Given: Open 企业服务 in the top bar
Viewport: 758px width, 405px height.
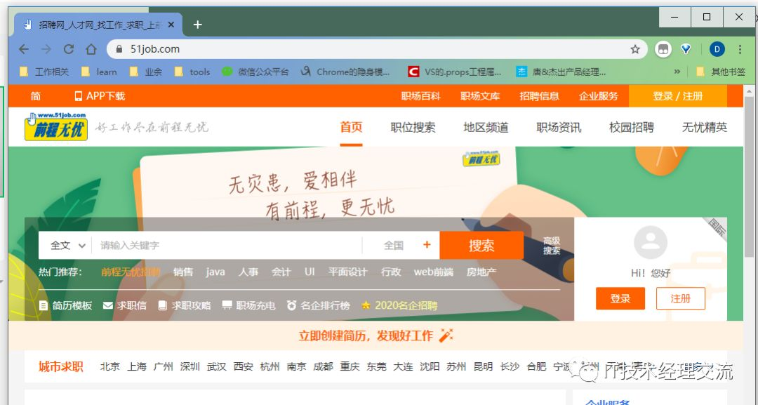Looking at the screenshot, I should point(599,96).
